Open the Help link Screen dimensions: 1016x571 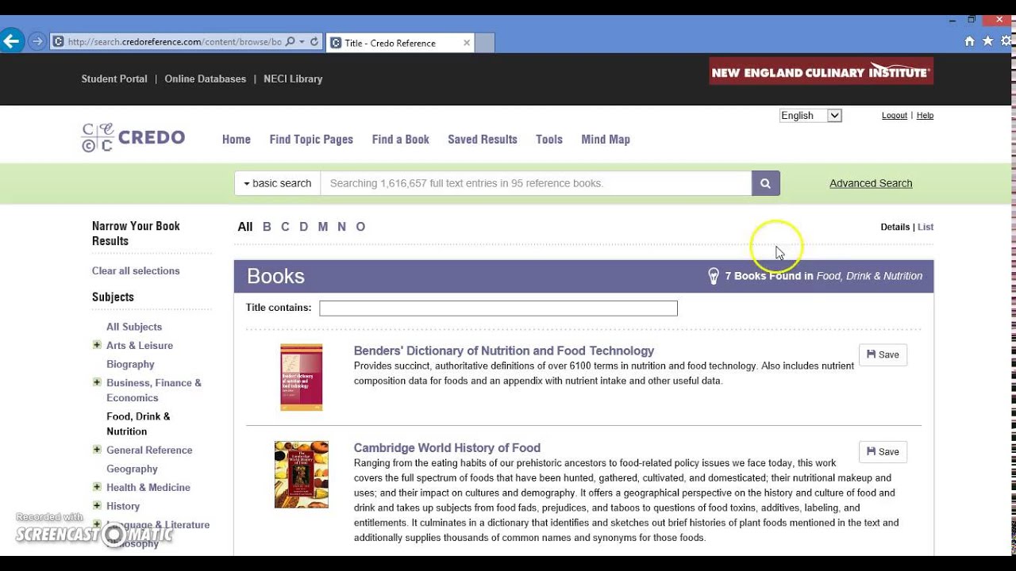(925, 116)
